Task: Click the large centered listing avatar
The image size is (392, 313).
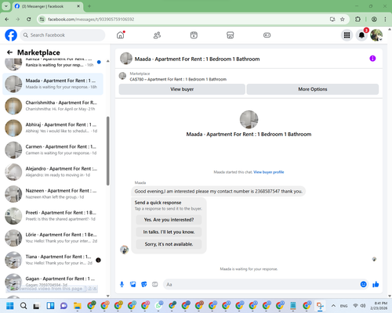Action: point(249,120)
